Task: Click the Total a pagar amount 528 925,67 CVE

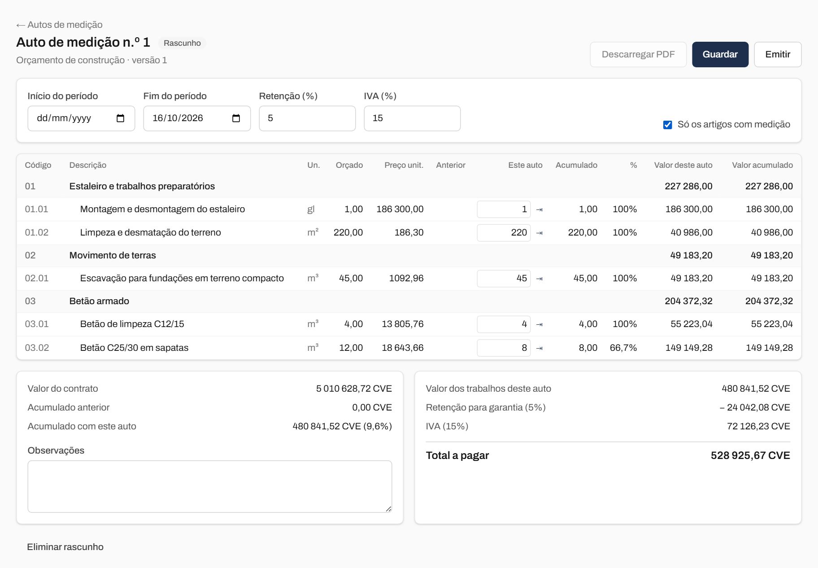Action: click(x=750, y=455)
